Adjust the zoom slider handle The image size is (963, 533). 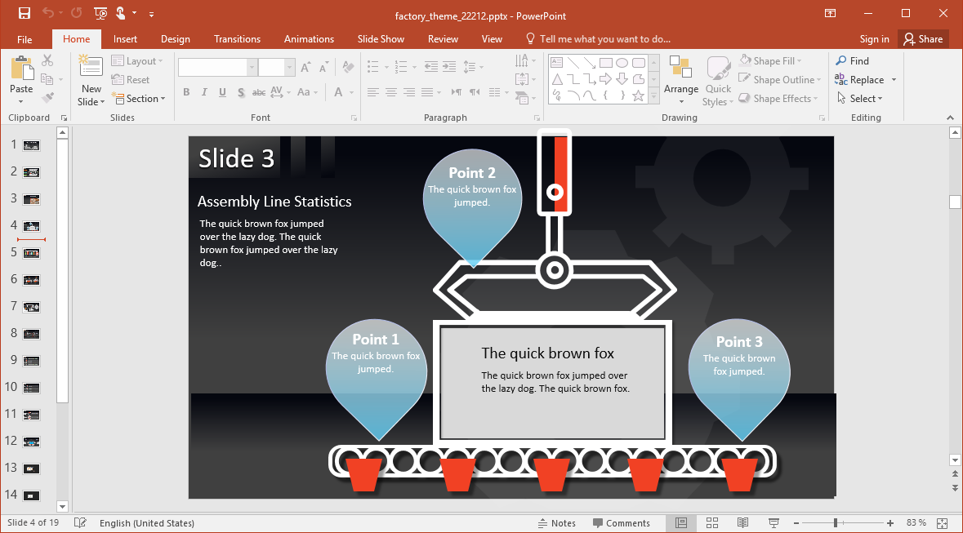click(835, 523)
